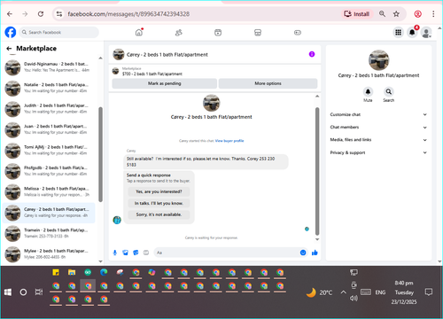This screenshot has height=319, width=443.
Task: Open Natalie conversation
Action: click(49, 88)
